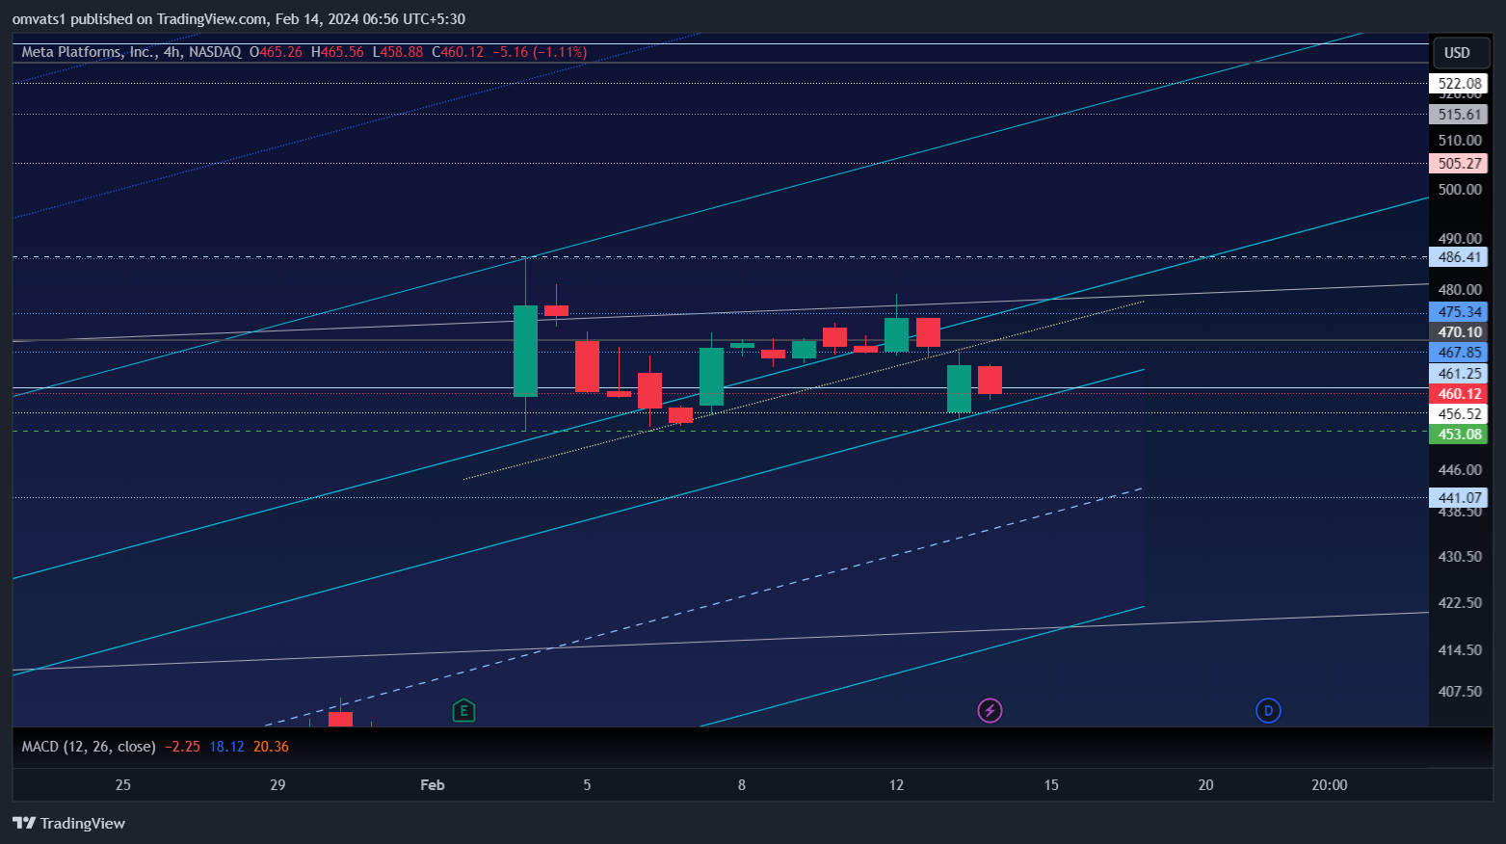Select the 461.25 price label
1506x844 pixels.
tap(1459, 374)
